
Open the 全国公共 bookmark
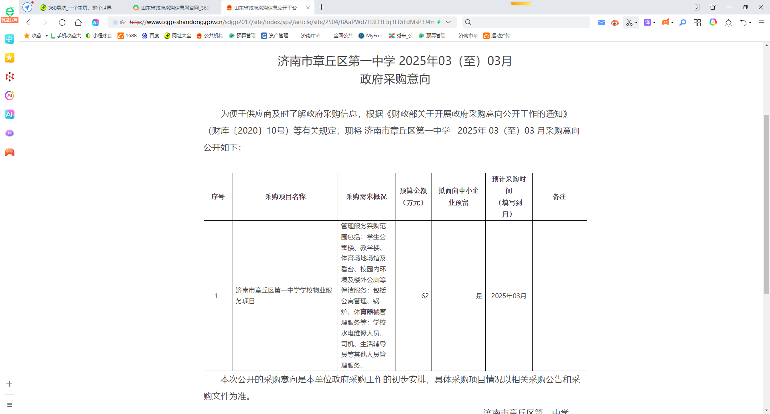tap(342, 36)
